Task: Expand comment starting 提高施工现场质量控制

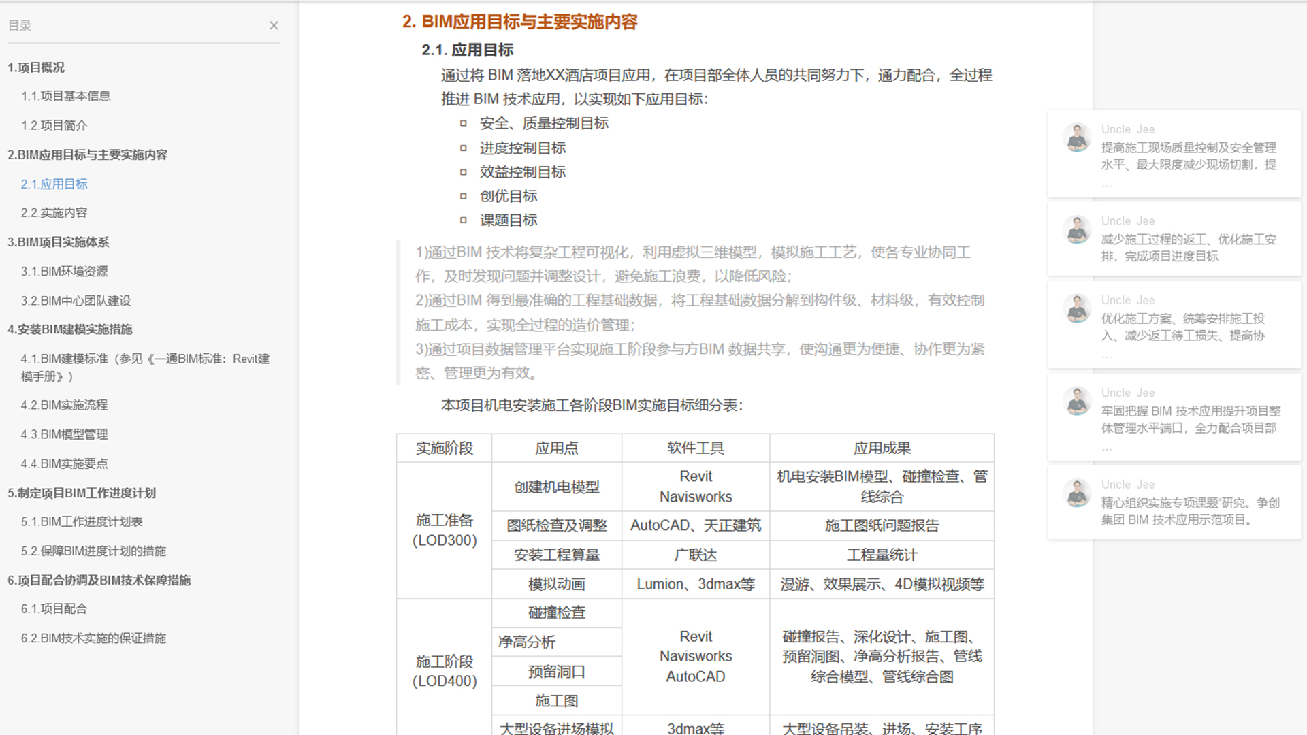Action: pos(1174,154)
